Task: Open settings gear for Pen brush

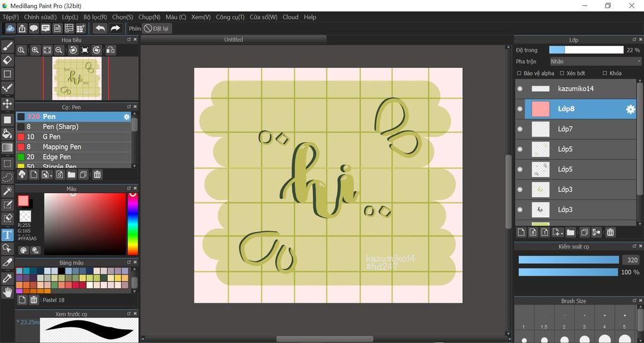Action: click(126, 117)
